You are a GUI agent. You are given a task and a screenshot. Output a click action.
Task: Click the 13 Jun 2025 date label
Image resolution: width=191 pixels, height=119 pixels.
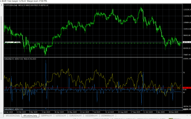[84, 112]
